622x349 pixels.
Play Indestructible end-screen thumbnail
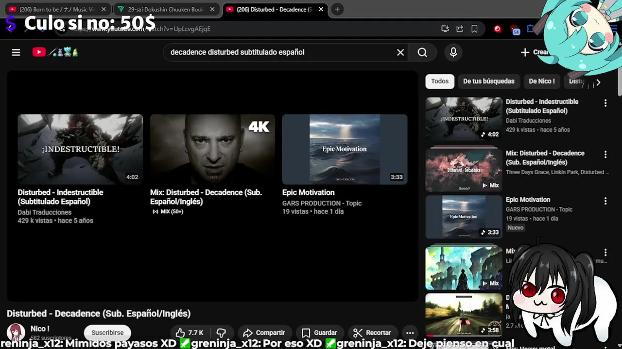(80, 149)
